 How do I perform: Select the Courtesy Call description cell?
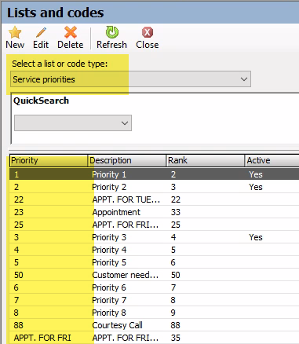(117, 325)
